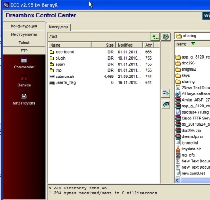This screenshot has width=210, height=200.
Task: Select the enigma2 local folder icon
Action: pyautogui.click(x=178, y=69)
